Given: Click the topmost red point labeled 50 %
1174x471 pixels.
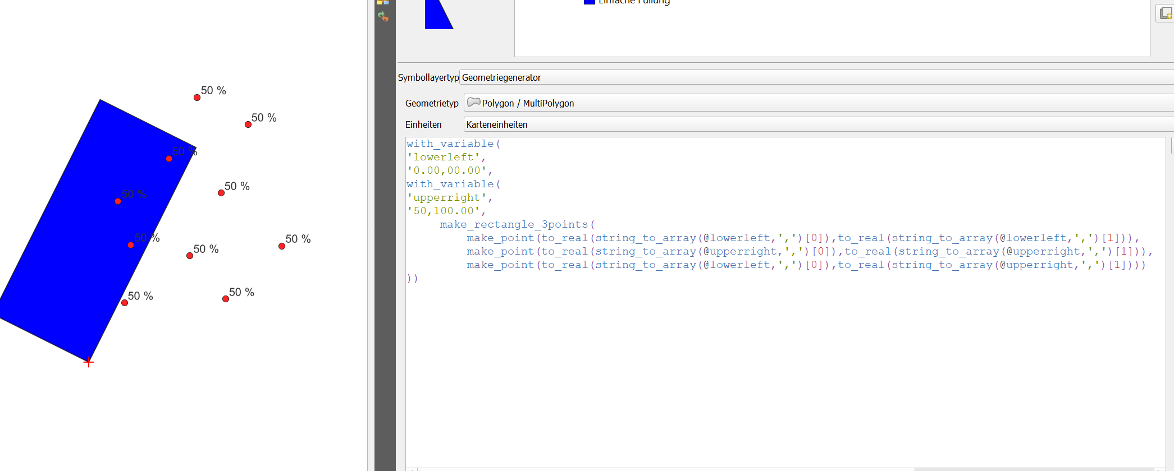Looking at the screenshot, I should point(197,98).
